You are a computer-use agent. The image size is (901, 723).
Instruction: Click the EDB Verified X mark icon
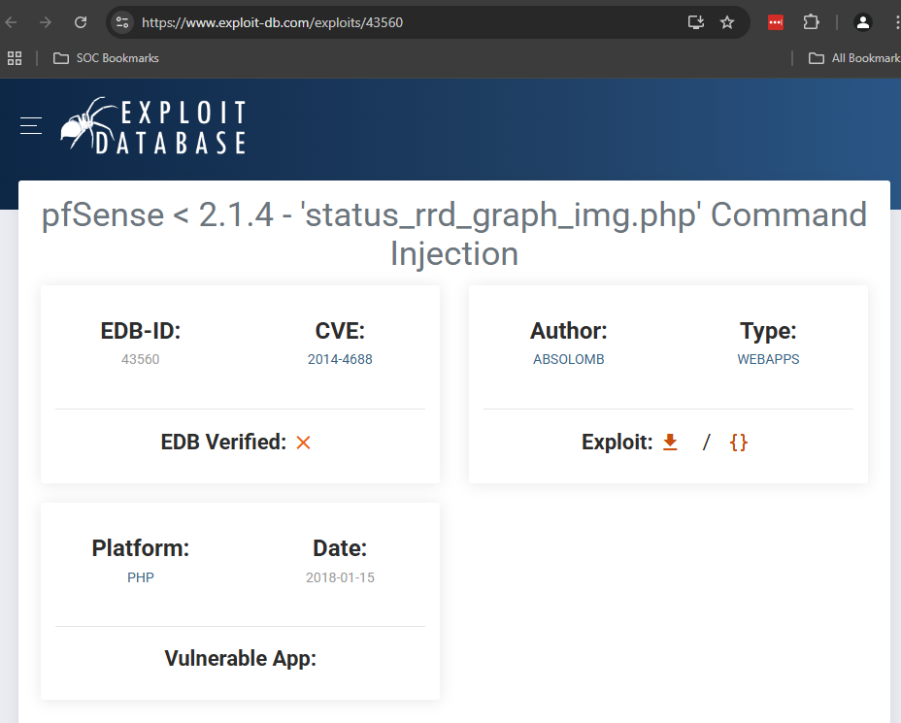click(x=303, y=443)
